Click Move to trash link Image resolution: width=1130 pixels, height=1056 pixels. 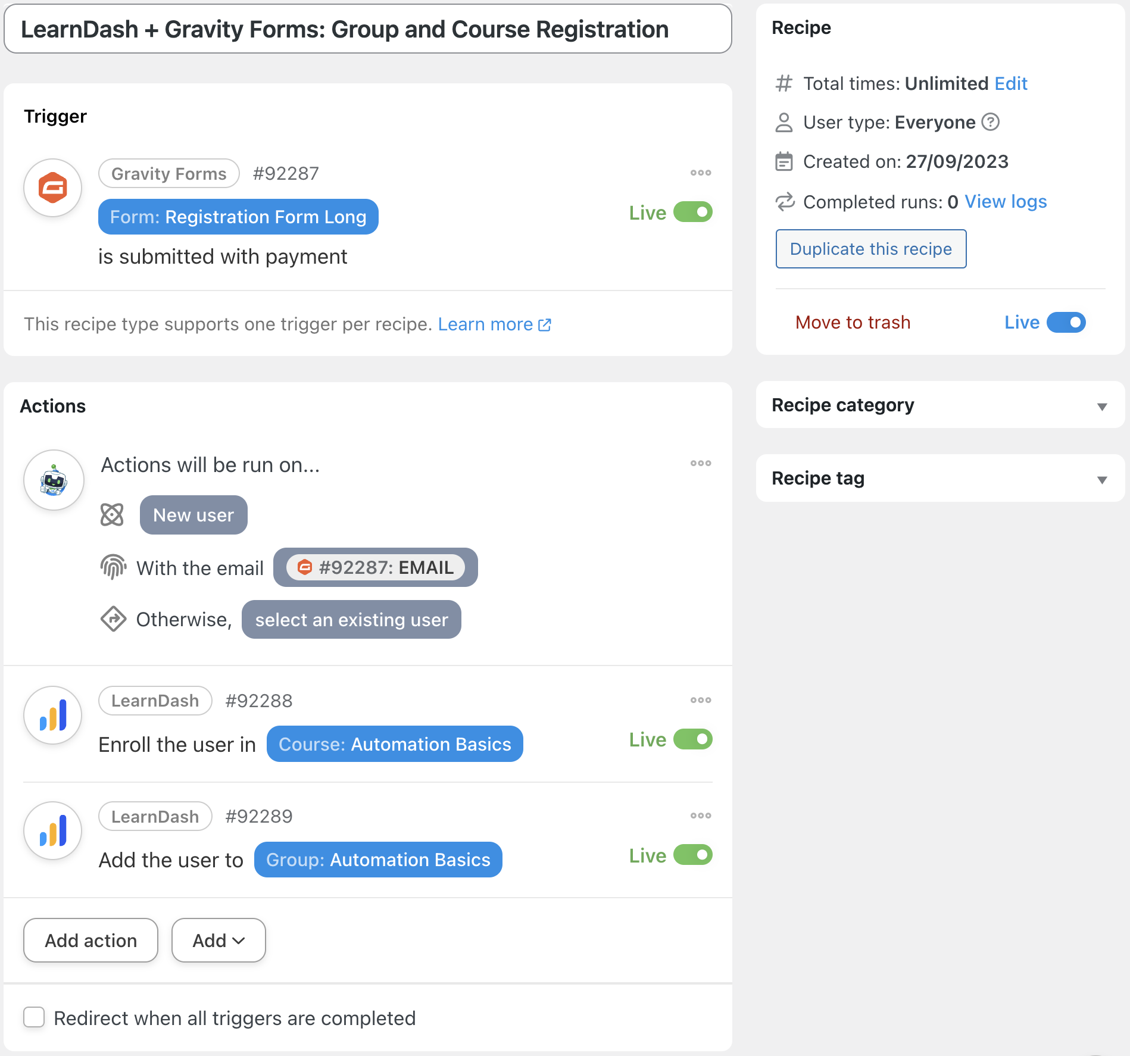(x=853, y=322)
